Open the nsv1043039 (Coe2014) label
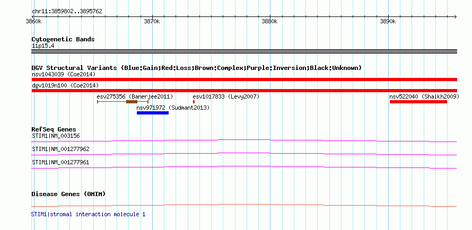This screenshot has width=472, height=230. coord(64,74)
